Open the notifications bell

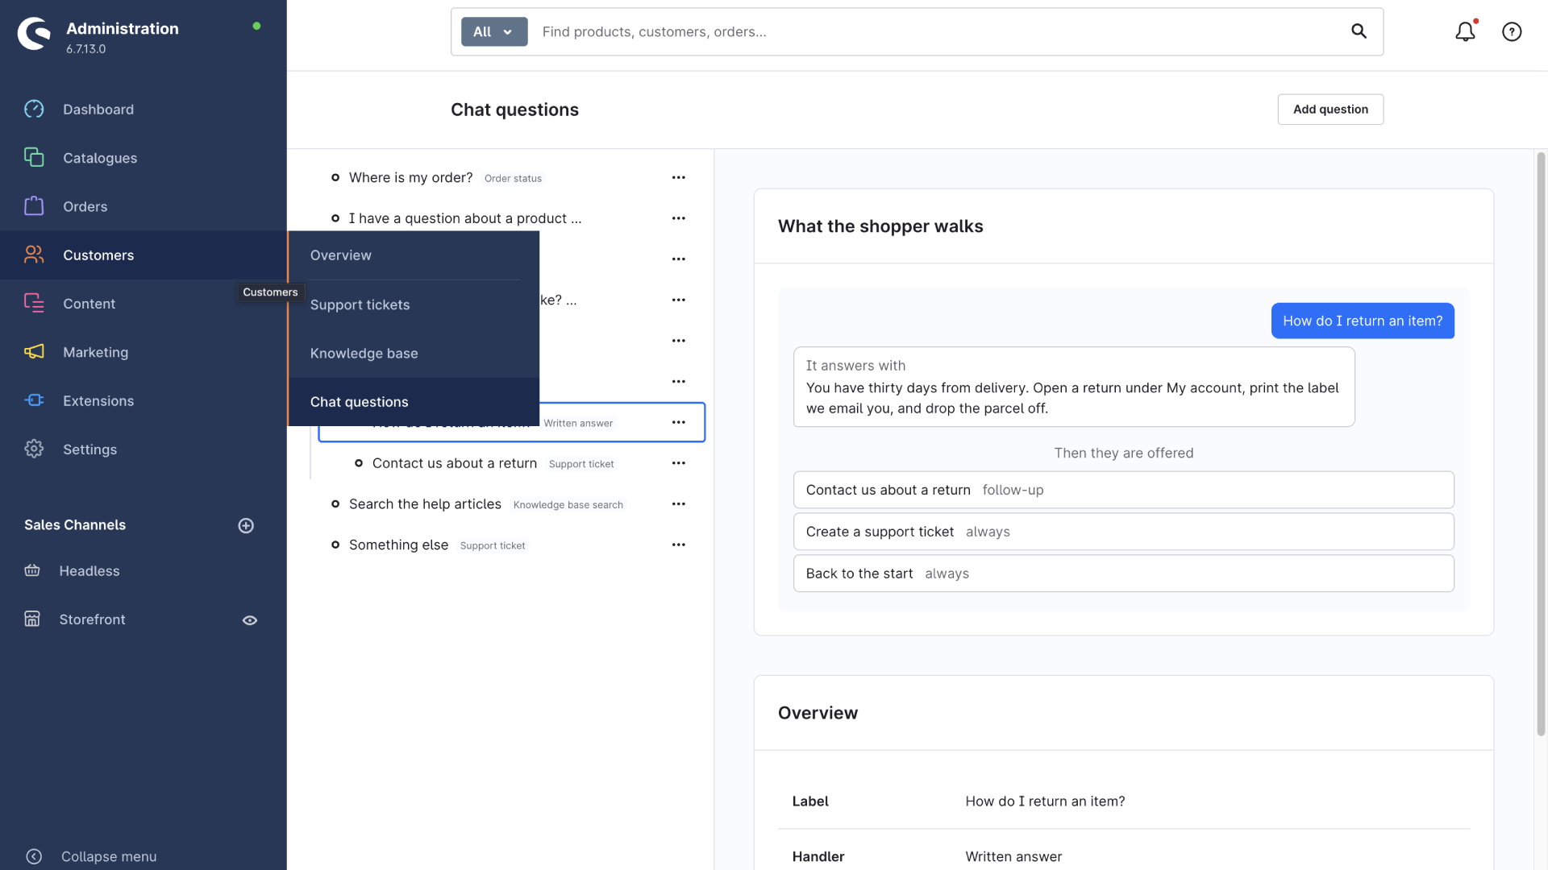coord(1465,31)
